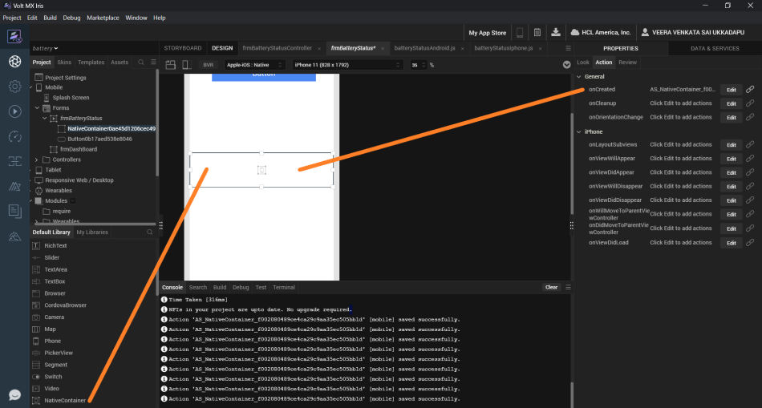Click the circular collapse arrow on design toolbar
Viewport: 762px width, 408px height.
[x=566, y=65]
